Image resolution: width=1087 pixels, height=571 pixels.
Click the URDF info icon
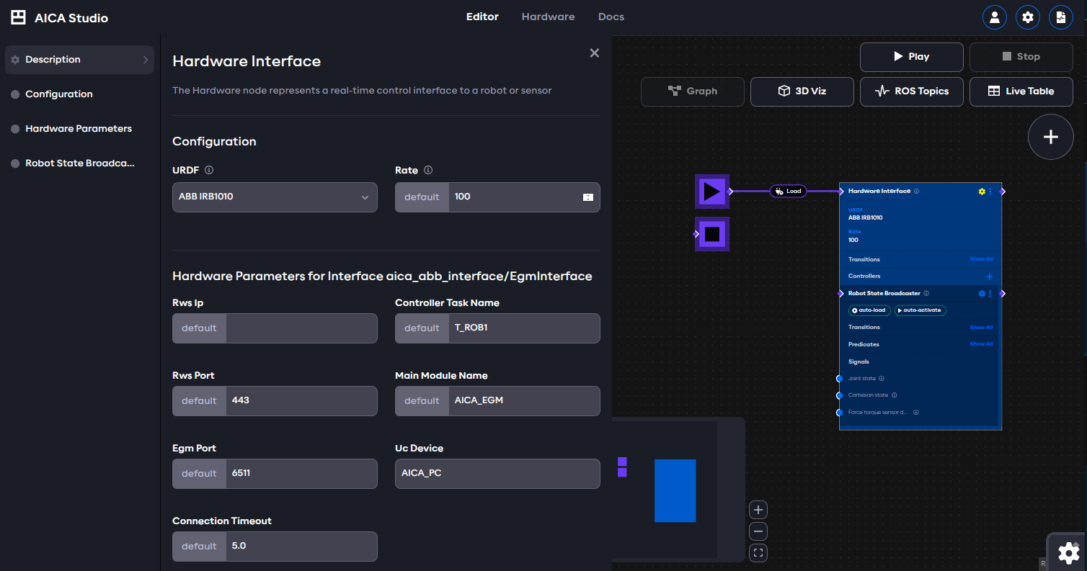tap(209, 171)
